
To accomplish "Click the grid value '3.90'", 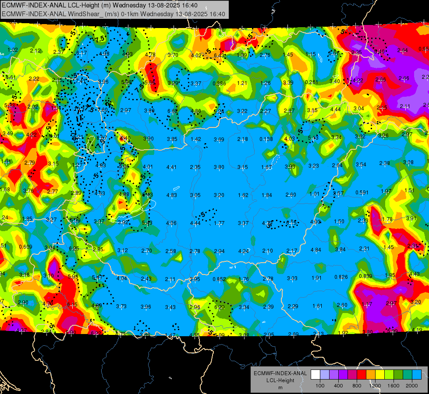I will click(x=148, y=139).
